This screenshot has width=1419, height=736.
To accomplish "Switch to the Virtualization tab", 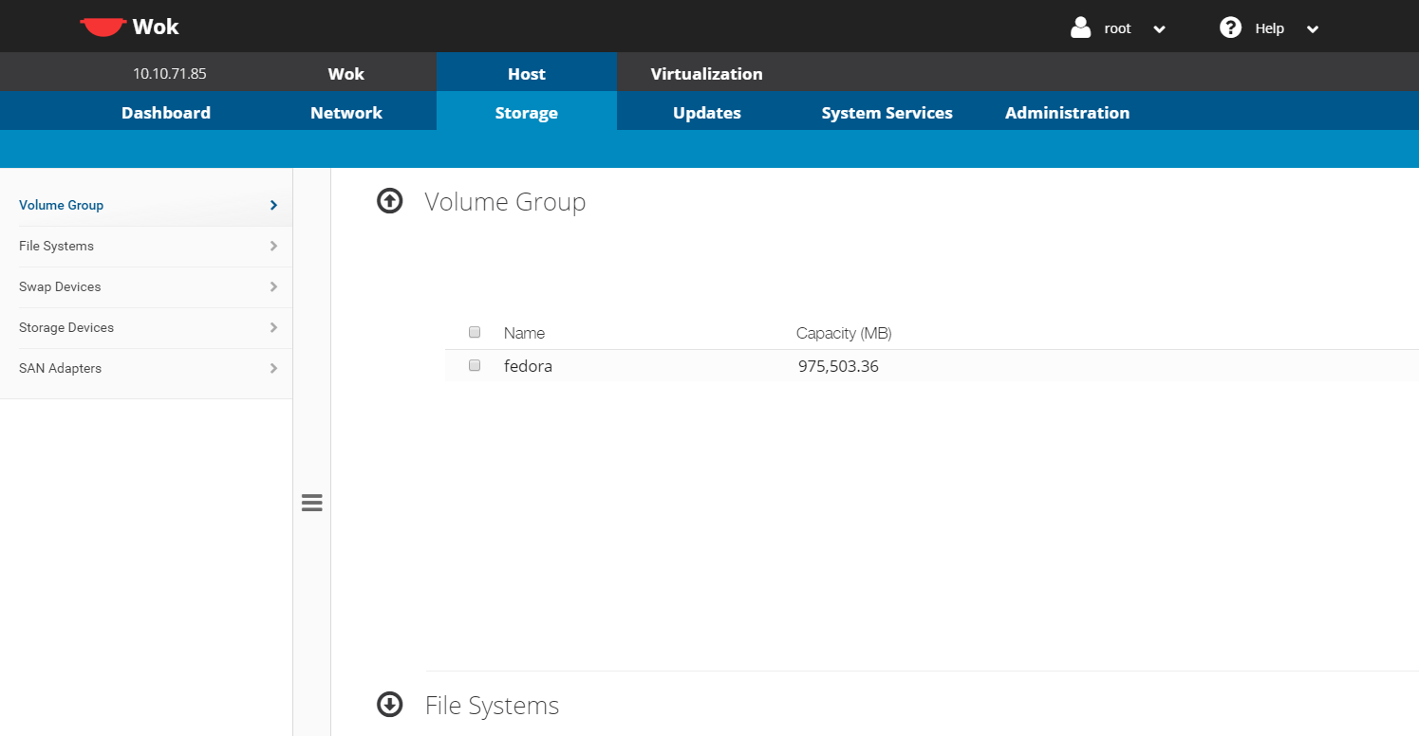I will [x=706, y=73].
